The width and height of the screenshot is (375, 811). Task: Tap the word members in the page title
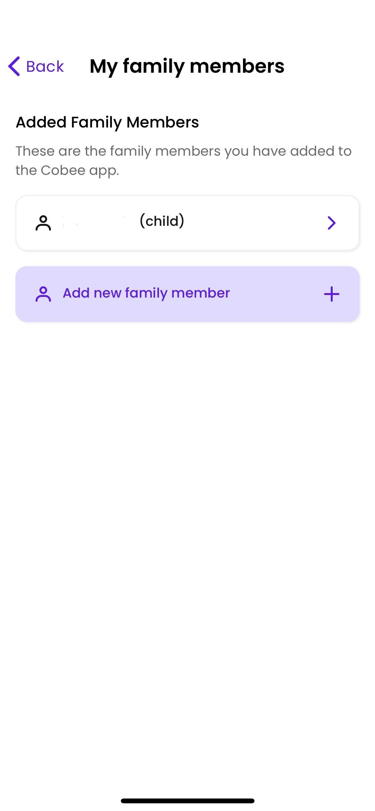coord(237,66)
